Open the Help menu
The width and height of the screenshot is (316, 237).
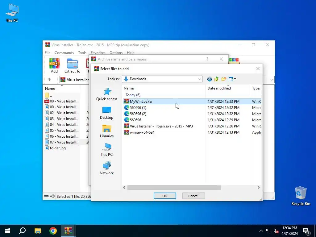131,52
